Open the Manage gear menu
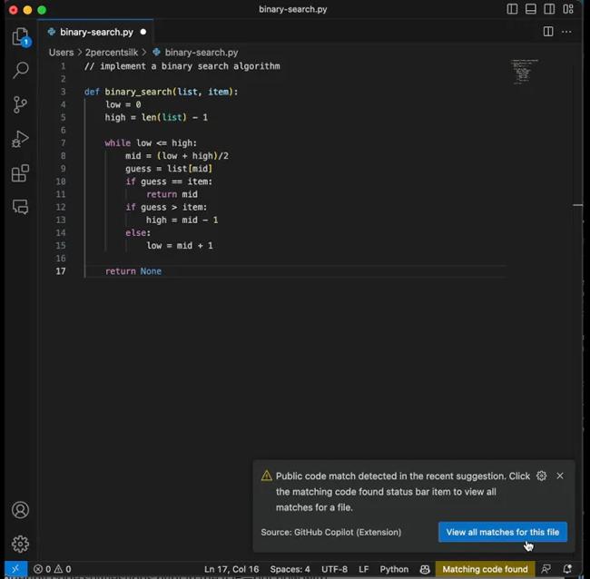 (20, 544)
